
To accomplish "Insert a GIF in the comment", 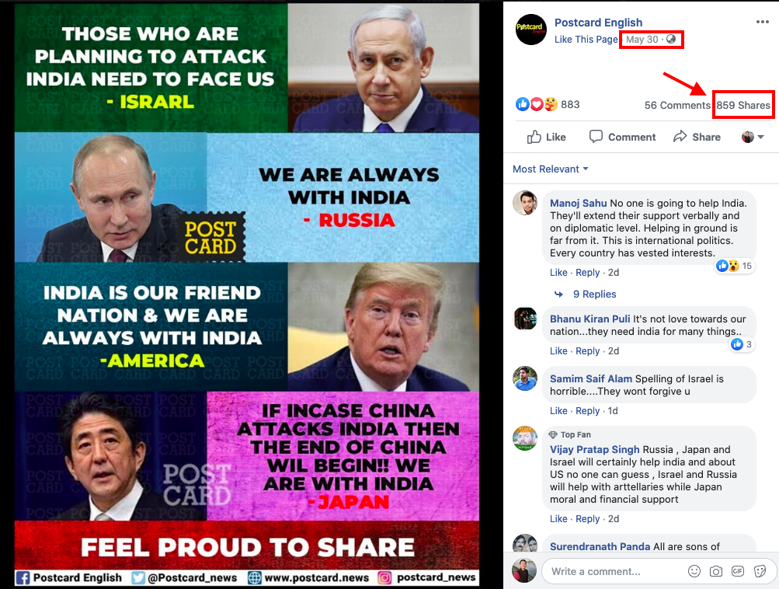I will (738, 571).
